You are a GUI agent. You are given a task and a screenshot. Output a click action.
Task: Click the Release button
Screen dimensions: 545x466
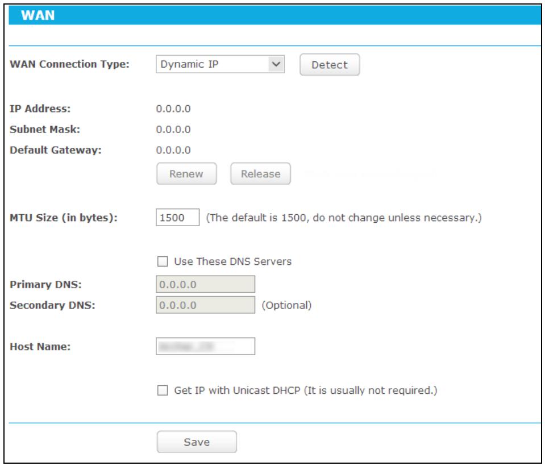261,174
